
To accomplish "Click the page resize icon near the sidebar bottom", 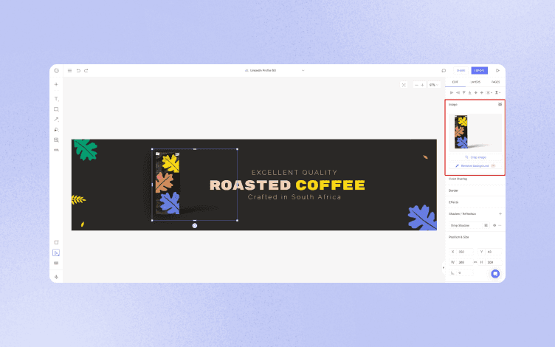I will pos(56,242).
